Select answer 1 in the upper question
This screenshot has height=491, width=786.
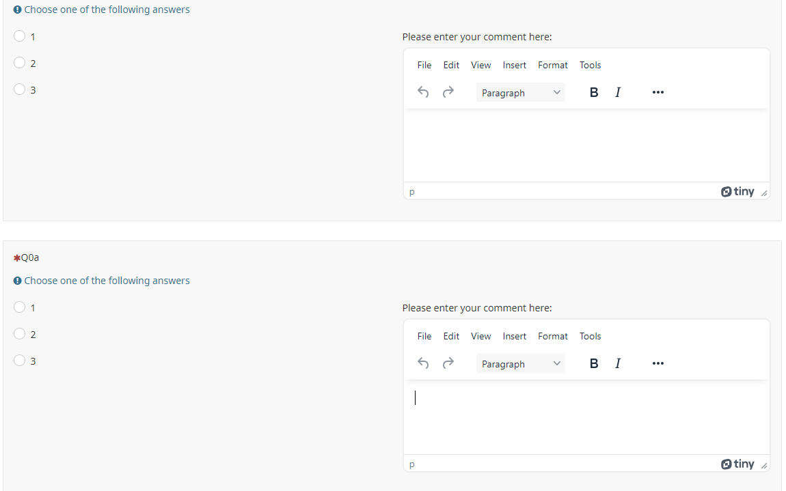(20, 36)
